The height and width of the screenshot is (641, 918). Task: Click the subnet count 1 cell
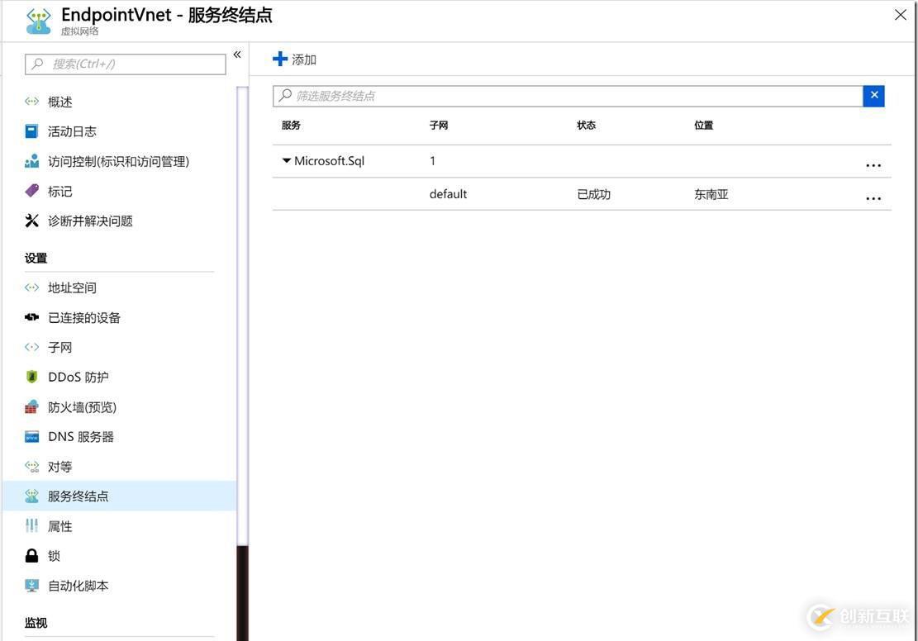pyautogui.click(x=433, y=161)
